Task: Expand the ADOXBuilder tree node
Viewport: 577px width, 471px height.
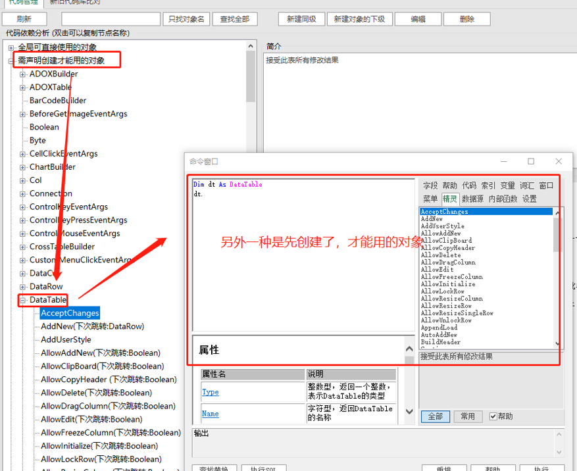Action: (23, 74)
